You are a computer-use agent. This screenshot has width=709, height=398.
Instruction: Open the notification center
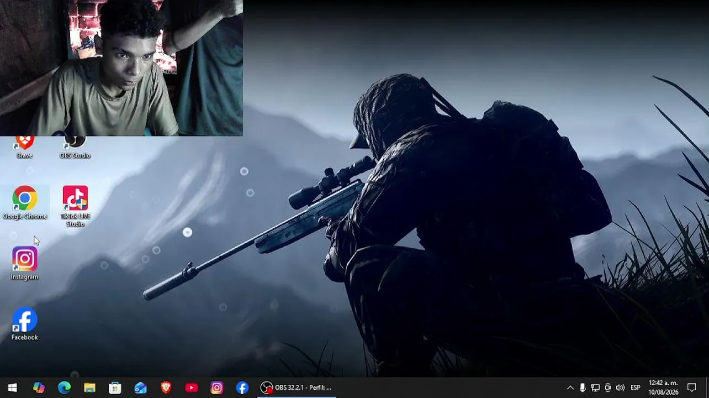[x=692, y=387]
